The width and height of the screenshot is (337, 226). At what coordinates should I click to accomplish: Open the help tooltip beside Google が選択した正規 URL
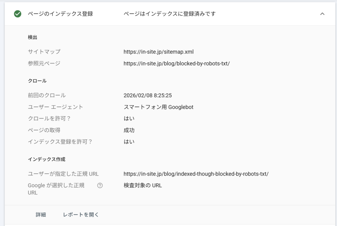tap(100, 185)
